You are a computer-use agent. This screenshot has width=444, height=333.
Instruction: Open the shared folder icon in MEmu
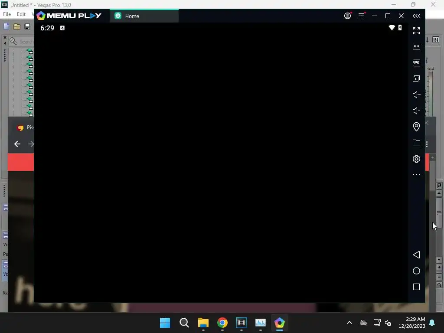tap(416, 143)
